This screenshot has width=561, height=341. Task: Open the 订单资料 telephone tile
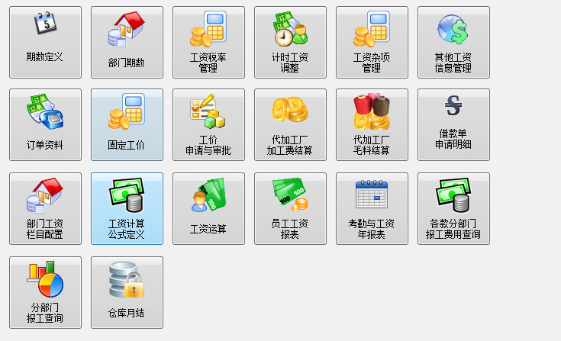coord(46,125)
